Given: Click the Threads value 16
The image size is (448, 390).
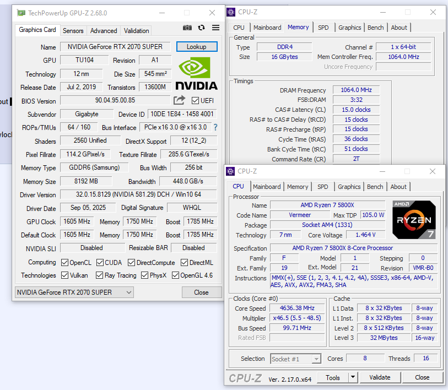Looking at the screenshot, I should pos(426,358).
